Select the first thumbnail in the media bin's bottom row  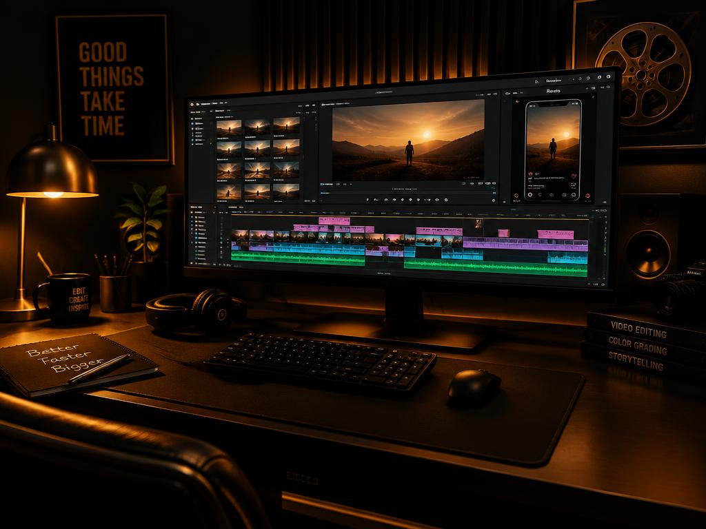[x=229, y=192]
